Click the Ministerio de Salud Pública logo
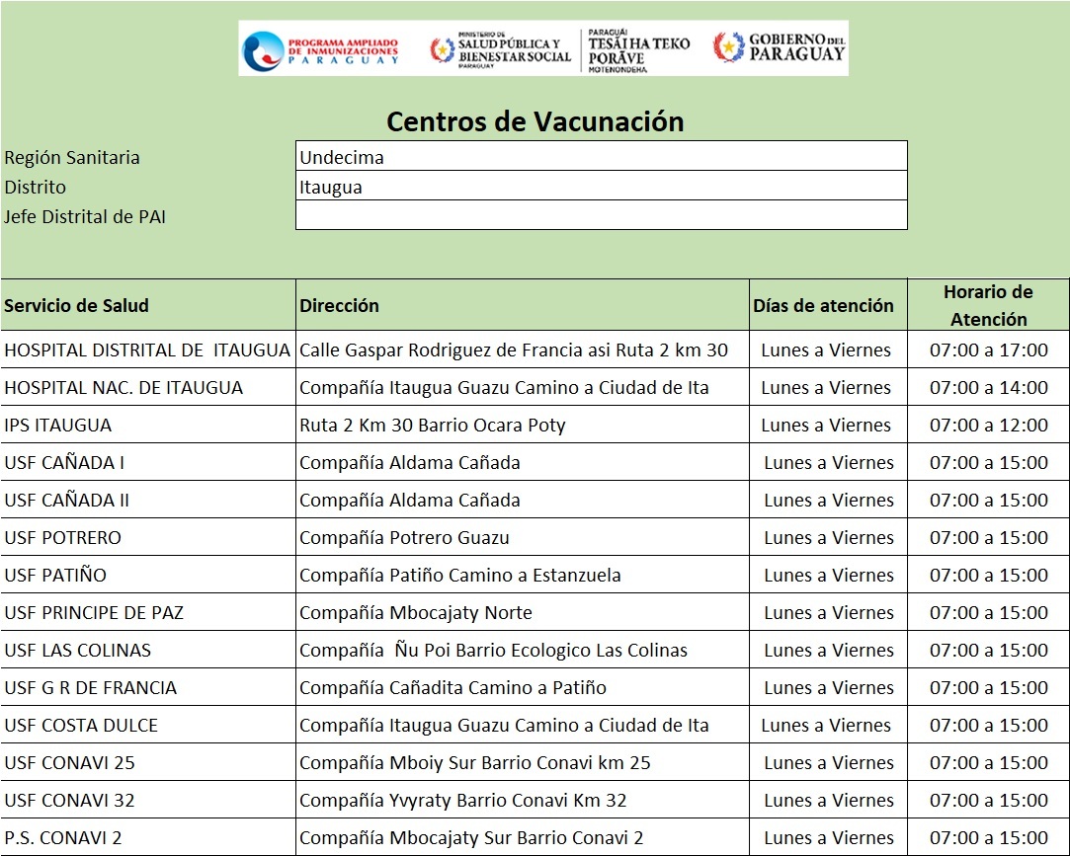This screenshot has height=856, width=1070. click(x=500, y=49)
